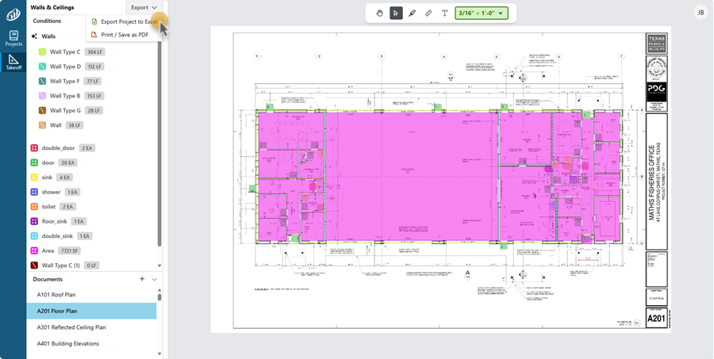Image resolution: width=714 pixels, height=359 pixels.
Task: Click Wall Type F color swatch
Action: pyautogui.click(x=42, y=81)
